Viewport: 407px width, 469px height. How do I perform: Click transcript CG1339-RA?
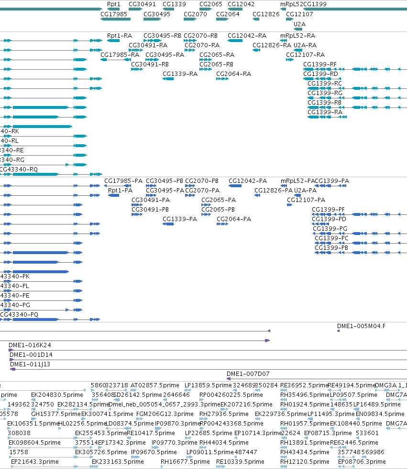coord(180,74)
